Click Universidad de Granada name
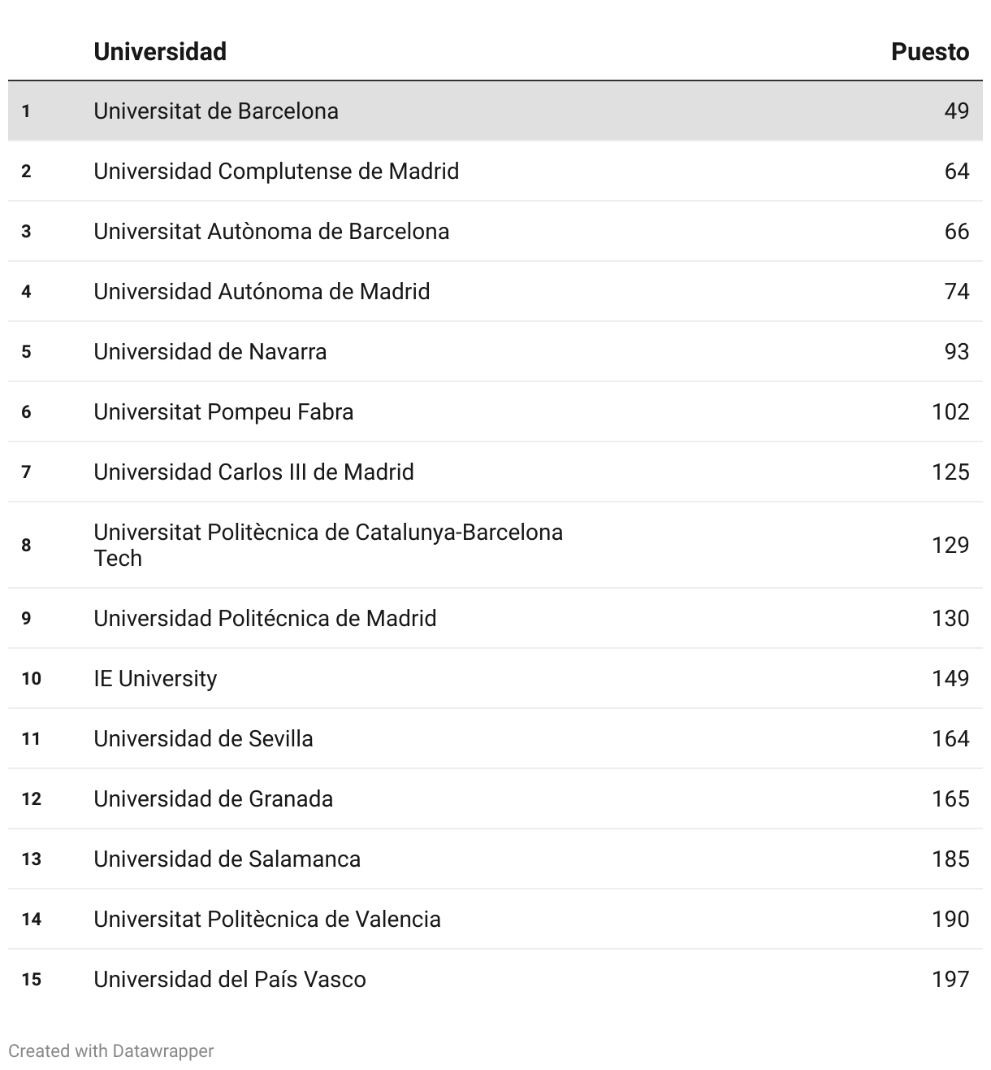This screenshot has width=991, height=1070. pyautogui.click(x=213, y=799)
